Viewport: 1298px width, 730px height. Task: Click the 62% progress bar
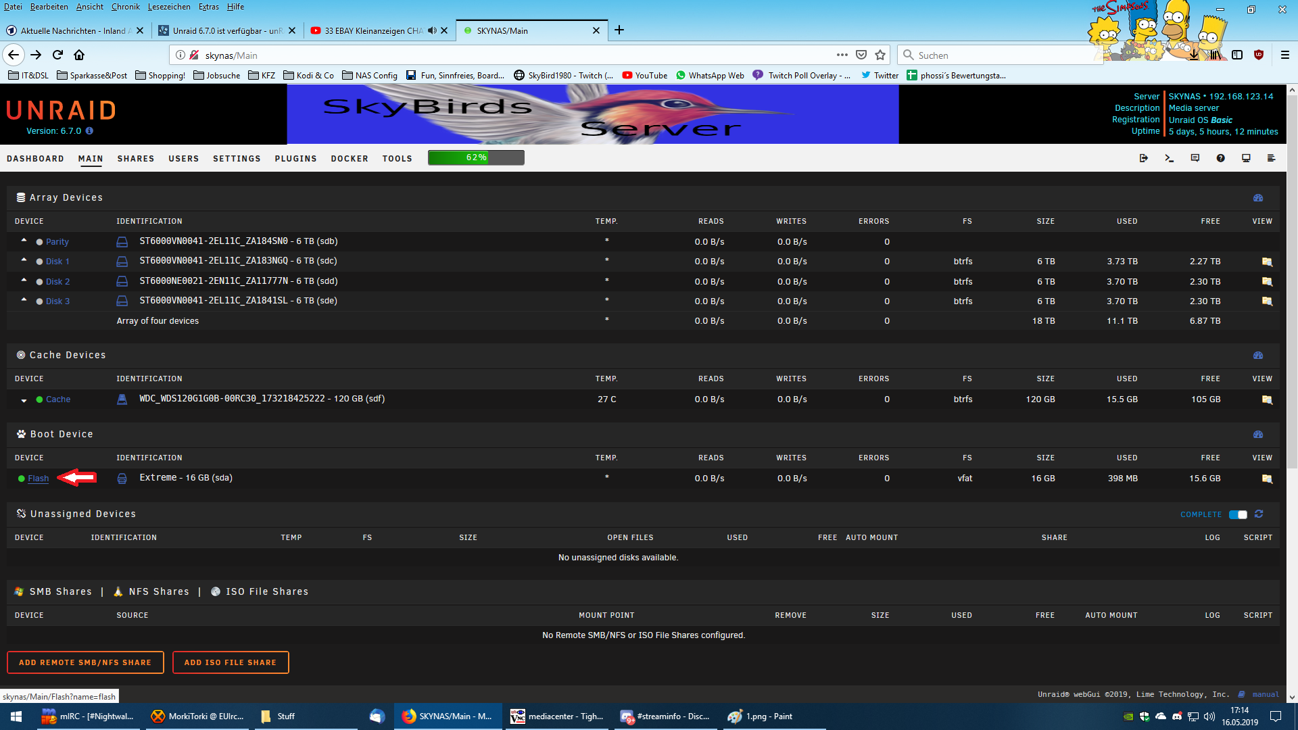(476, 157)
